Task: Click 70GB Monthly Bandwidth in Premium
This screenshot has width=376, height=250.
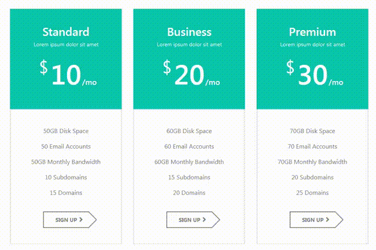Action: (x=312, y=162)
